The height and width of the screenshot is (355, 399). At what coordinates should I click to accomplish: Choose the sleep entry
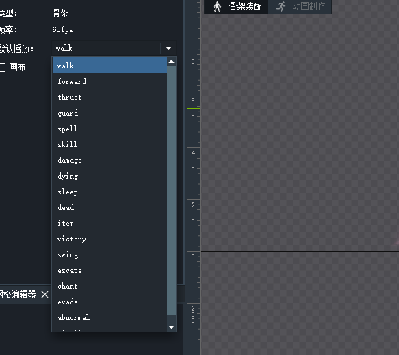click(x=110, y=192)
